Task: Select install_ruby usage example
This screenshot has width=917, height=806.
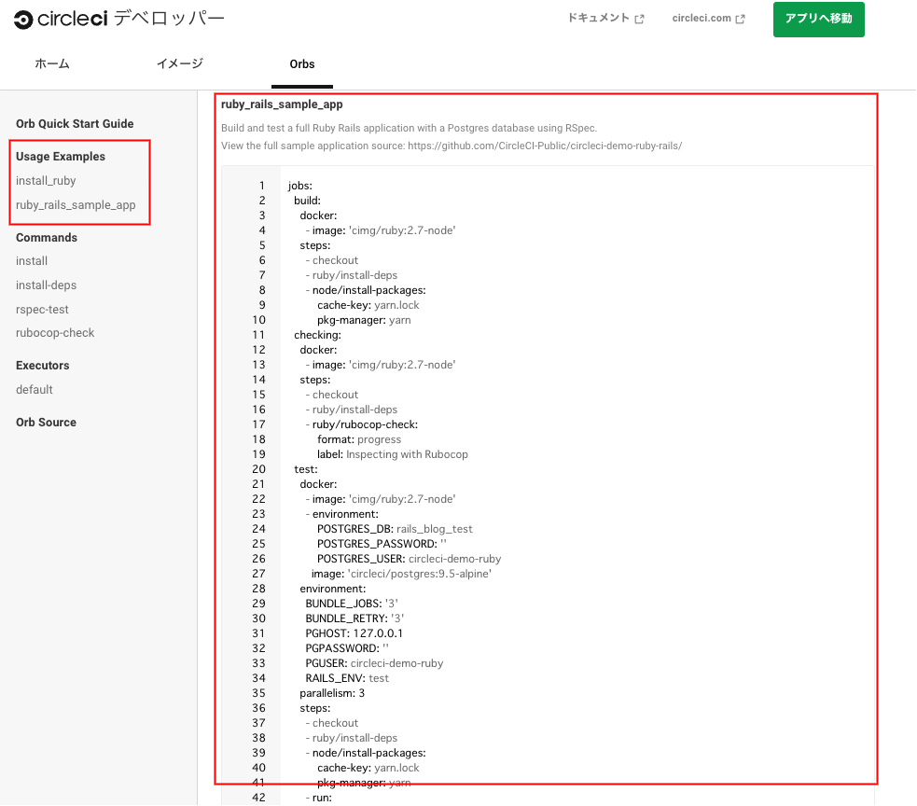Action: 46,181
